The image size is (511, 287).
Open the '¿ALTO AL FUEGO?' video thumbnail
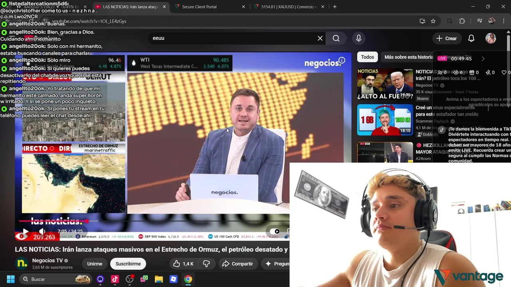click(385, 85)
